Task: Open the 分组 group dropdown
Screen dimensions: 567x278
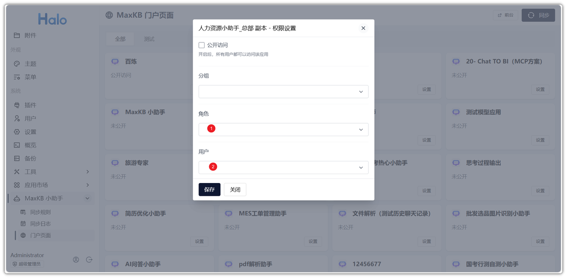Action: tap(283, 91)
